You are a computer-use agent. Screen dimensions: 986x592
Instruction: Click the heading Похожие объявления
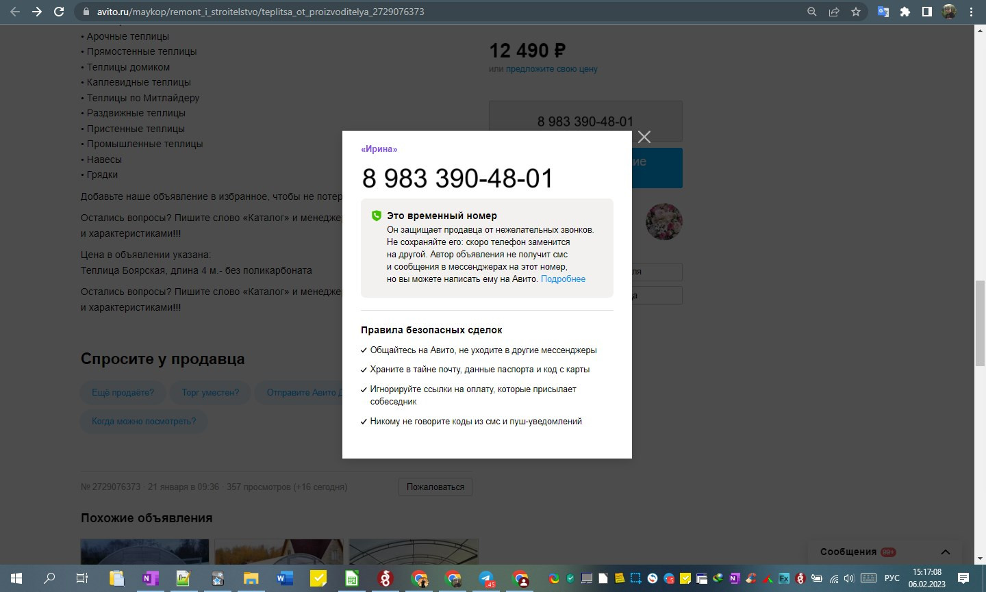147,518
